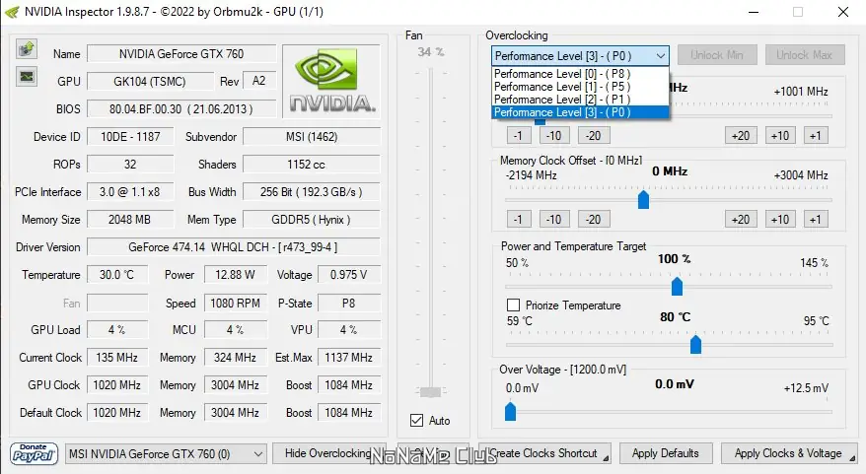Enable the Priorize Temperature checkbox

tap(513, 305)
